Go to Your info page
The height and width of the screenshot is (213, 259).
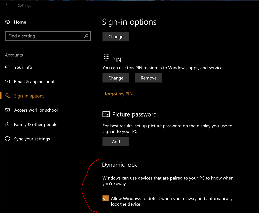coord(23,67)
